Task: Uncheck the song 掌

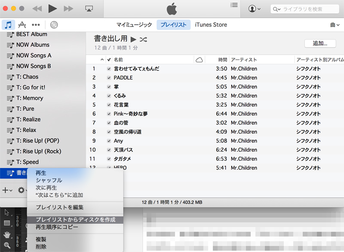Action: click(x=109, y=87)
